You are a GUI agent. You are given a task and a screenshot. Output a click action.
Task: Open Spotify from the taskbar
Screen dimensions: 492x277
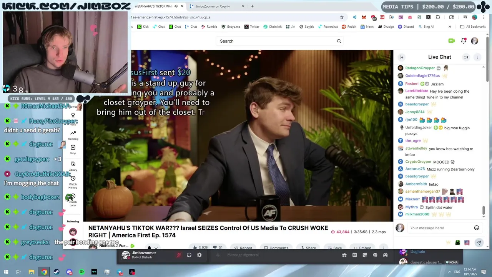[x=82, y=272]
